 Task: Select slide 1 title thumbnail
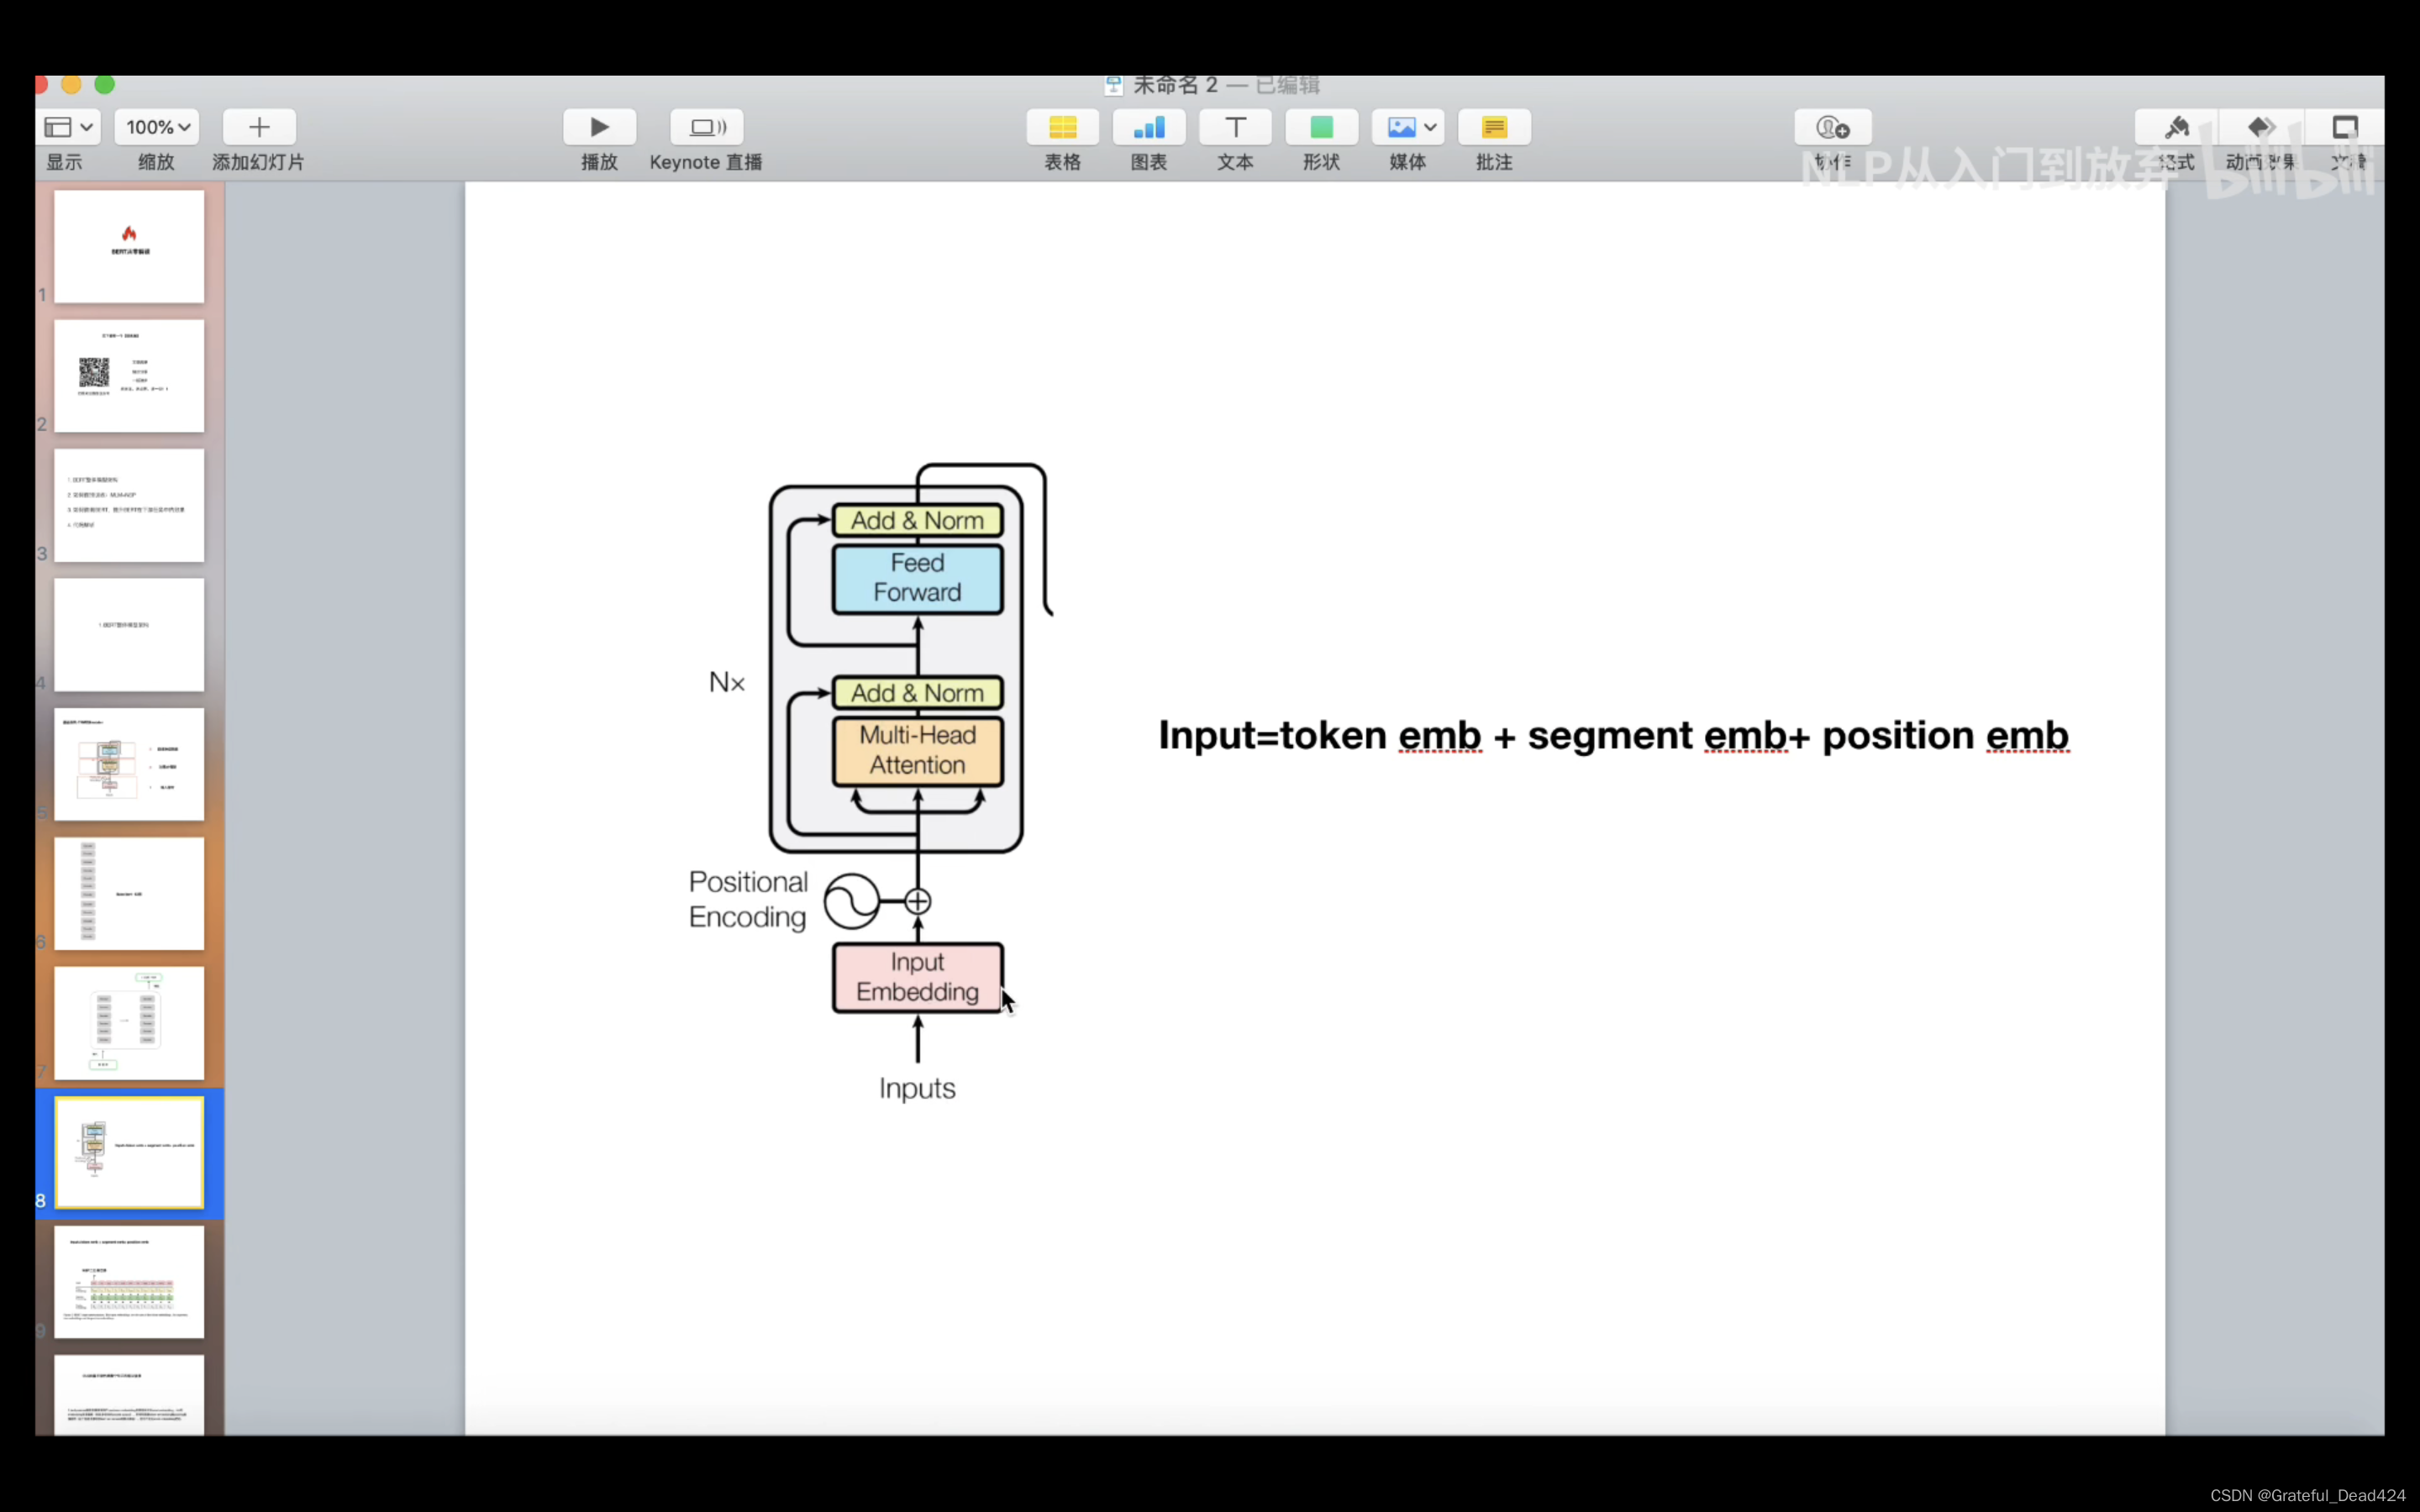click(x=129, y=246)
